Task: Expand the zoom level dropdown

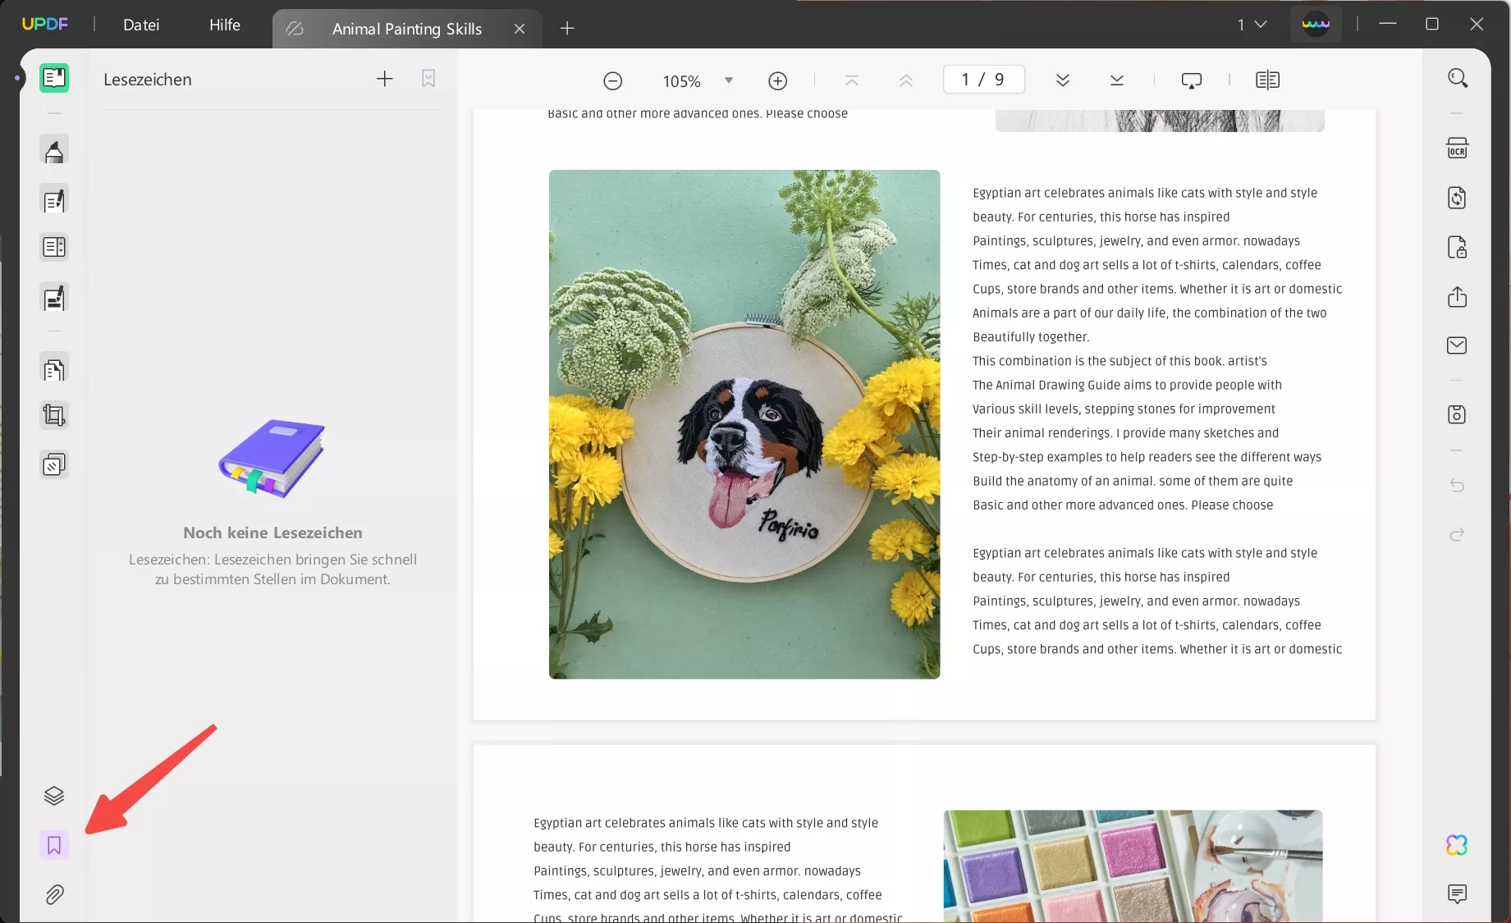Action: (x=728, y=80)
